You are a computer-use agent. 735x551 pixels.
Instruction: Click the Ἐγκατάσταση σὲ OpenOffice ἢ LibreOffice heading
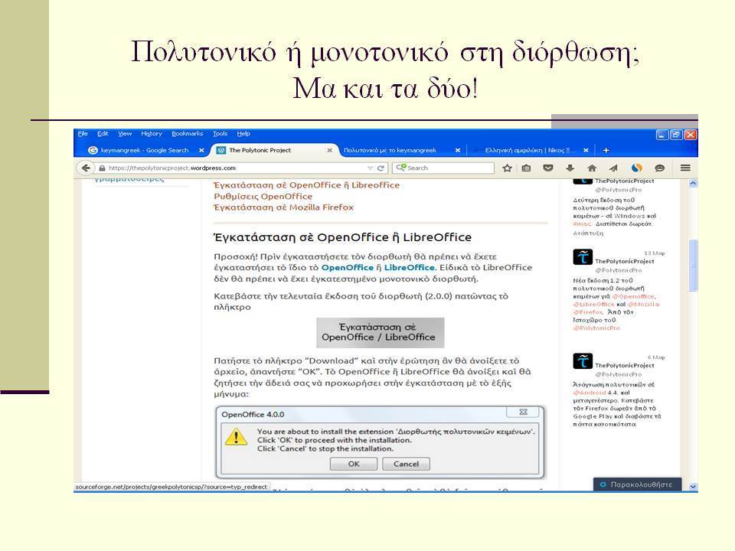(342, 237)
